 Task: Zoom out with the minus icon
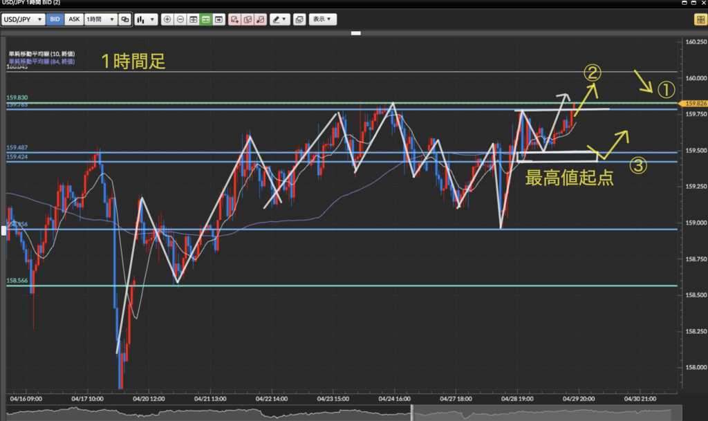(x=180, y=19)
